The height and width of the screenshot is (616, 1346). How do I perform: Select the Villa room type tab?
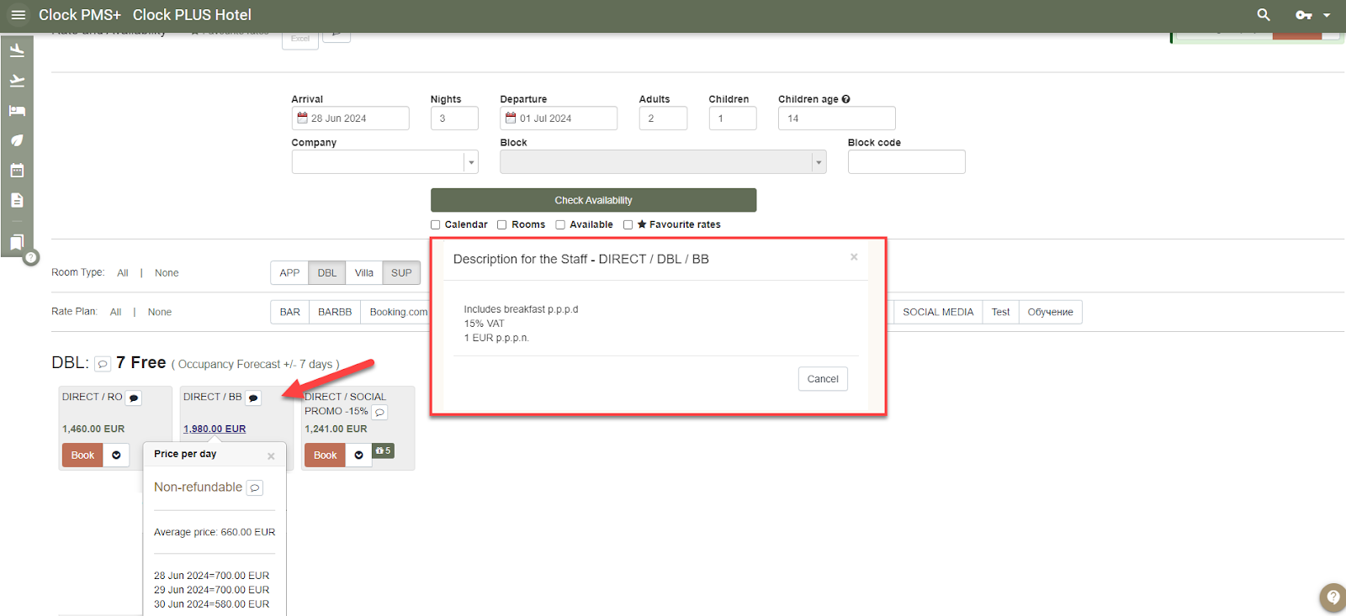[x=363, y=273]
